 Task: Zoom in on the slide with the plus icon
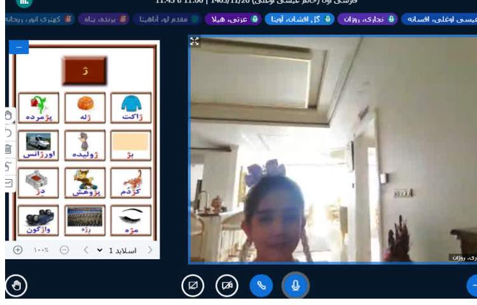(x=18, y=250)
